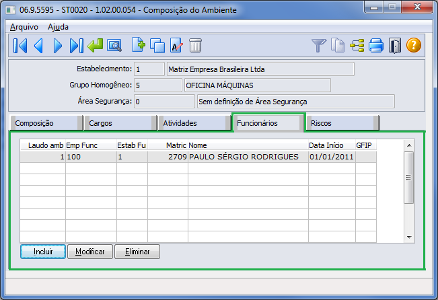Screen dimensions: 438x300
Task: Delete record with trash can icon
Action: 195,46
